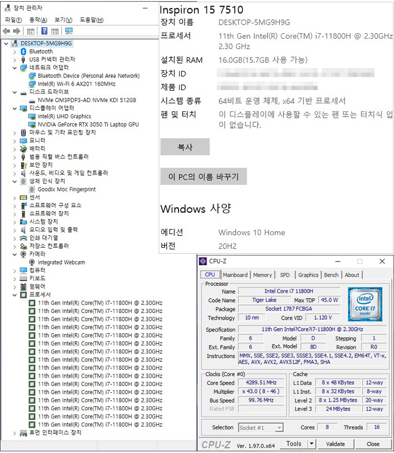Click the 인쇄 대기열 printer icon
Image resolution: width=394 pixels, height=453 pixels.
point(24,238)
